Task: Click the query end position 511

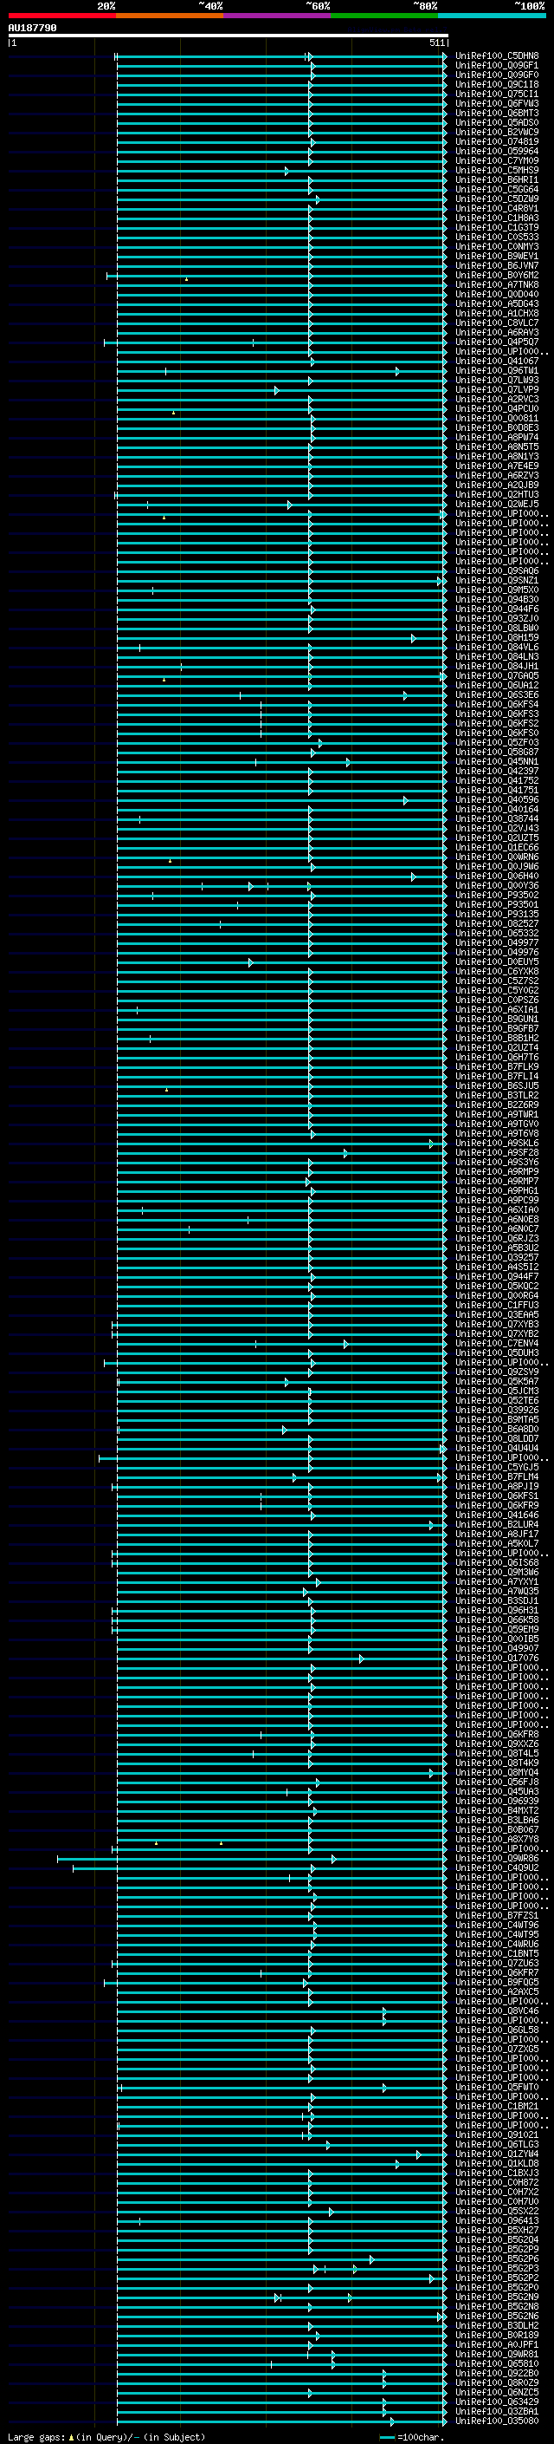Action: pyautogui.click(x=436, y=42)
